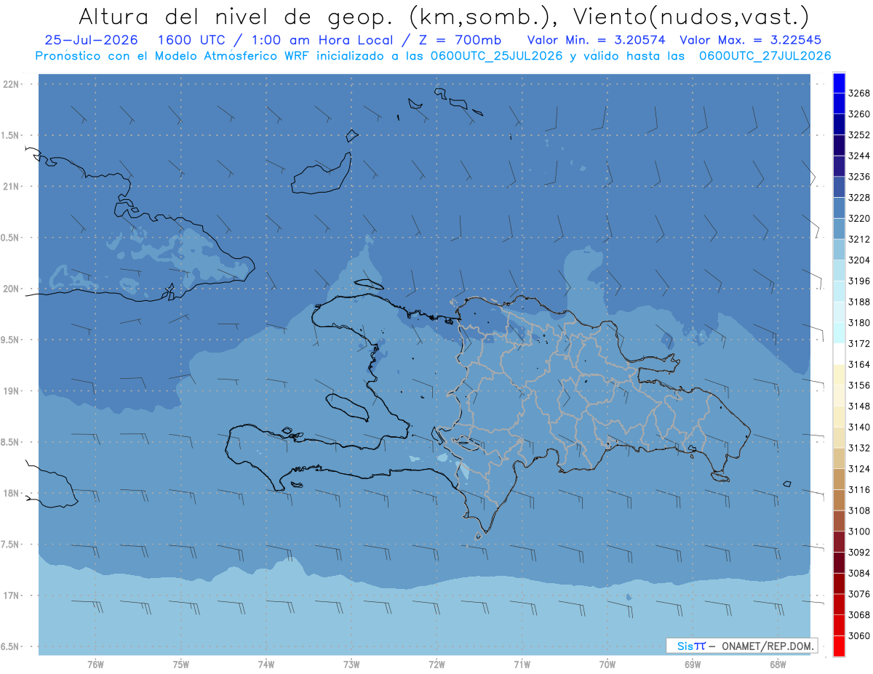Click the '68W' longitude label

778,665
